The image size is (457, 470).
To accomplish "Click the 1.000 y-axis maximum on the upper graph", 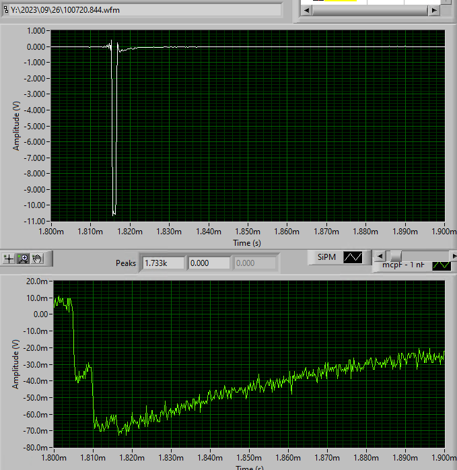I will coord(36,31).
